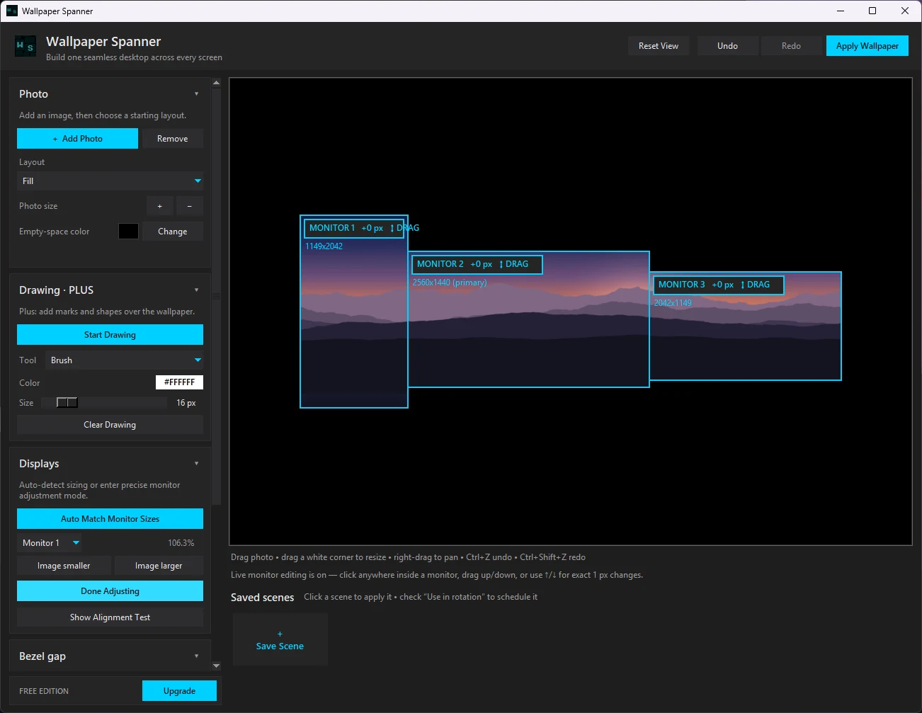Select the MONITOR 3 label on canvas

(x=681, y=285)
